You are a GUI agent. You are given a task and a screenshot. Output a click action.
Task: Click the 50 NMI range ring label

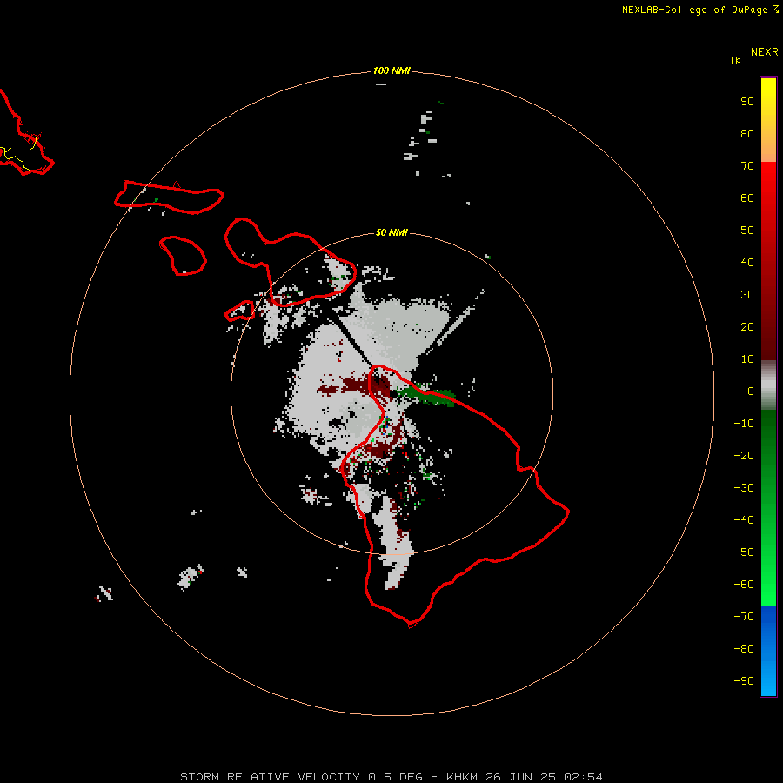tap(391, 232)
